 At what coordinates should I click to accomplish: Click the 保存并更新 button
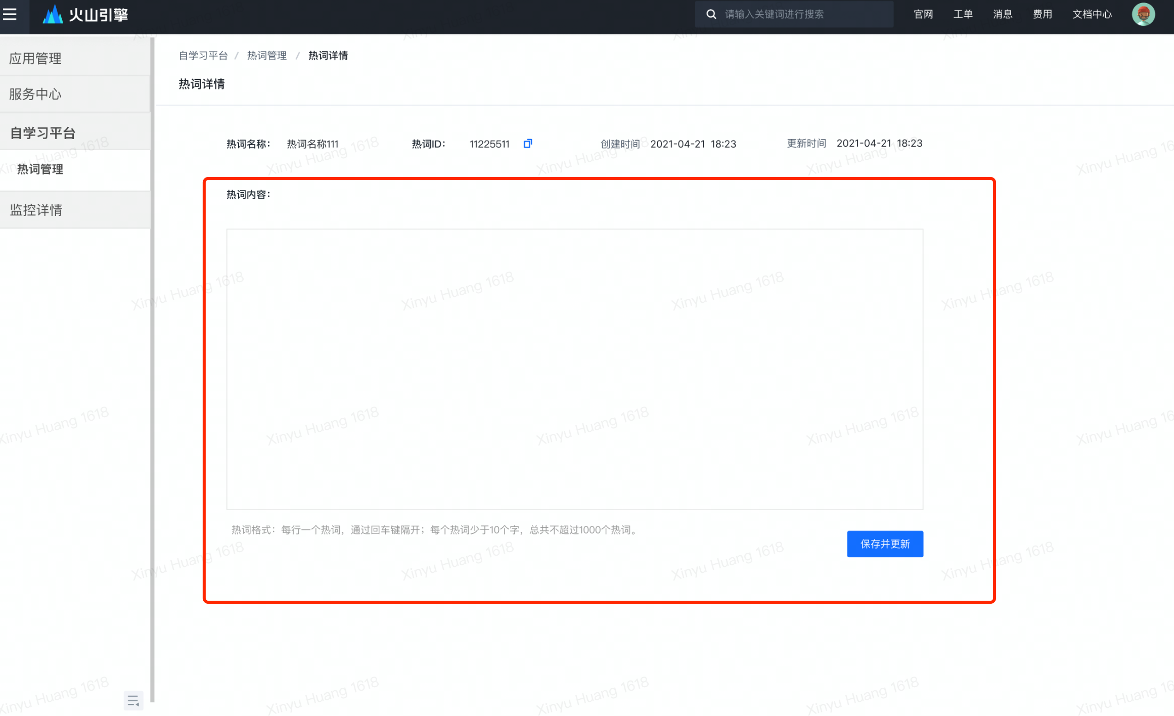click(885, 544)
